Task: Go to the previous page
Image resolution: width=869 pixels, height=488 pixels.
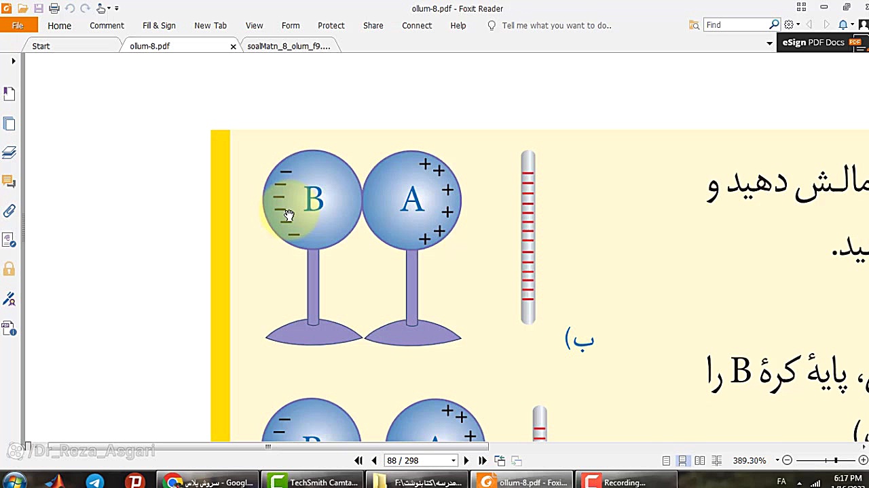Action: click(374, 461)
